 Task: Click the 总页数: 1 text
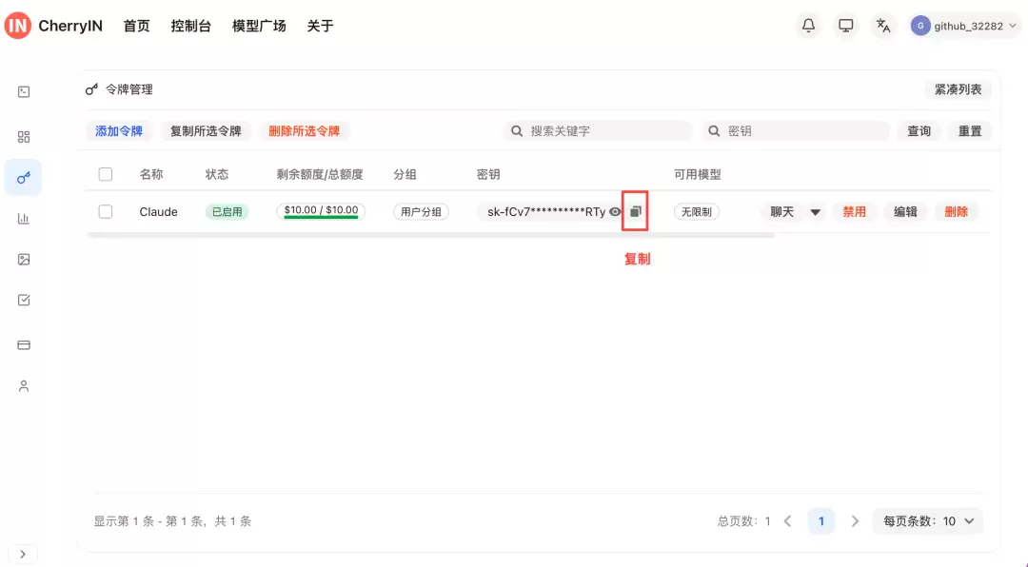point(743,521)
